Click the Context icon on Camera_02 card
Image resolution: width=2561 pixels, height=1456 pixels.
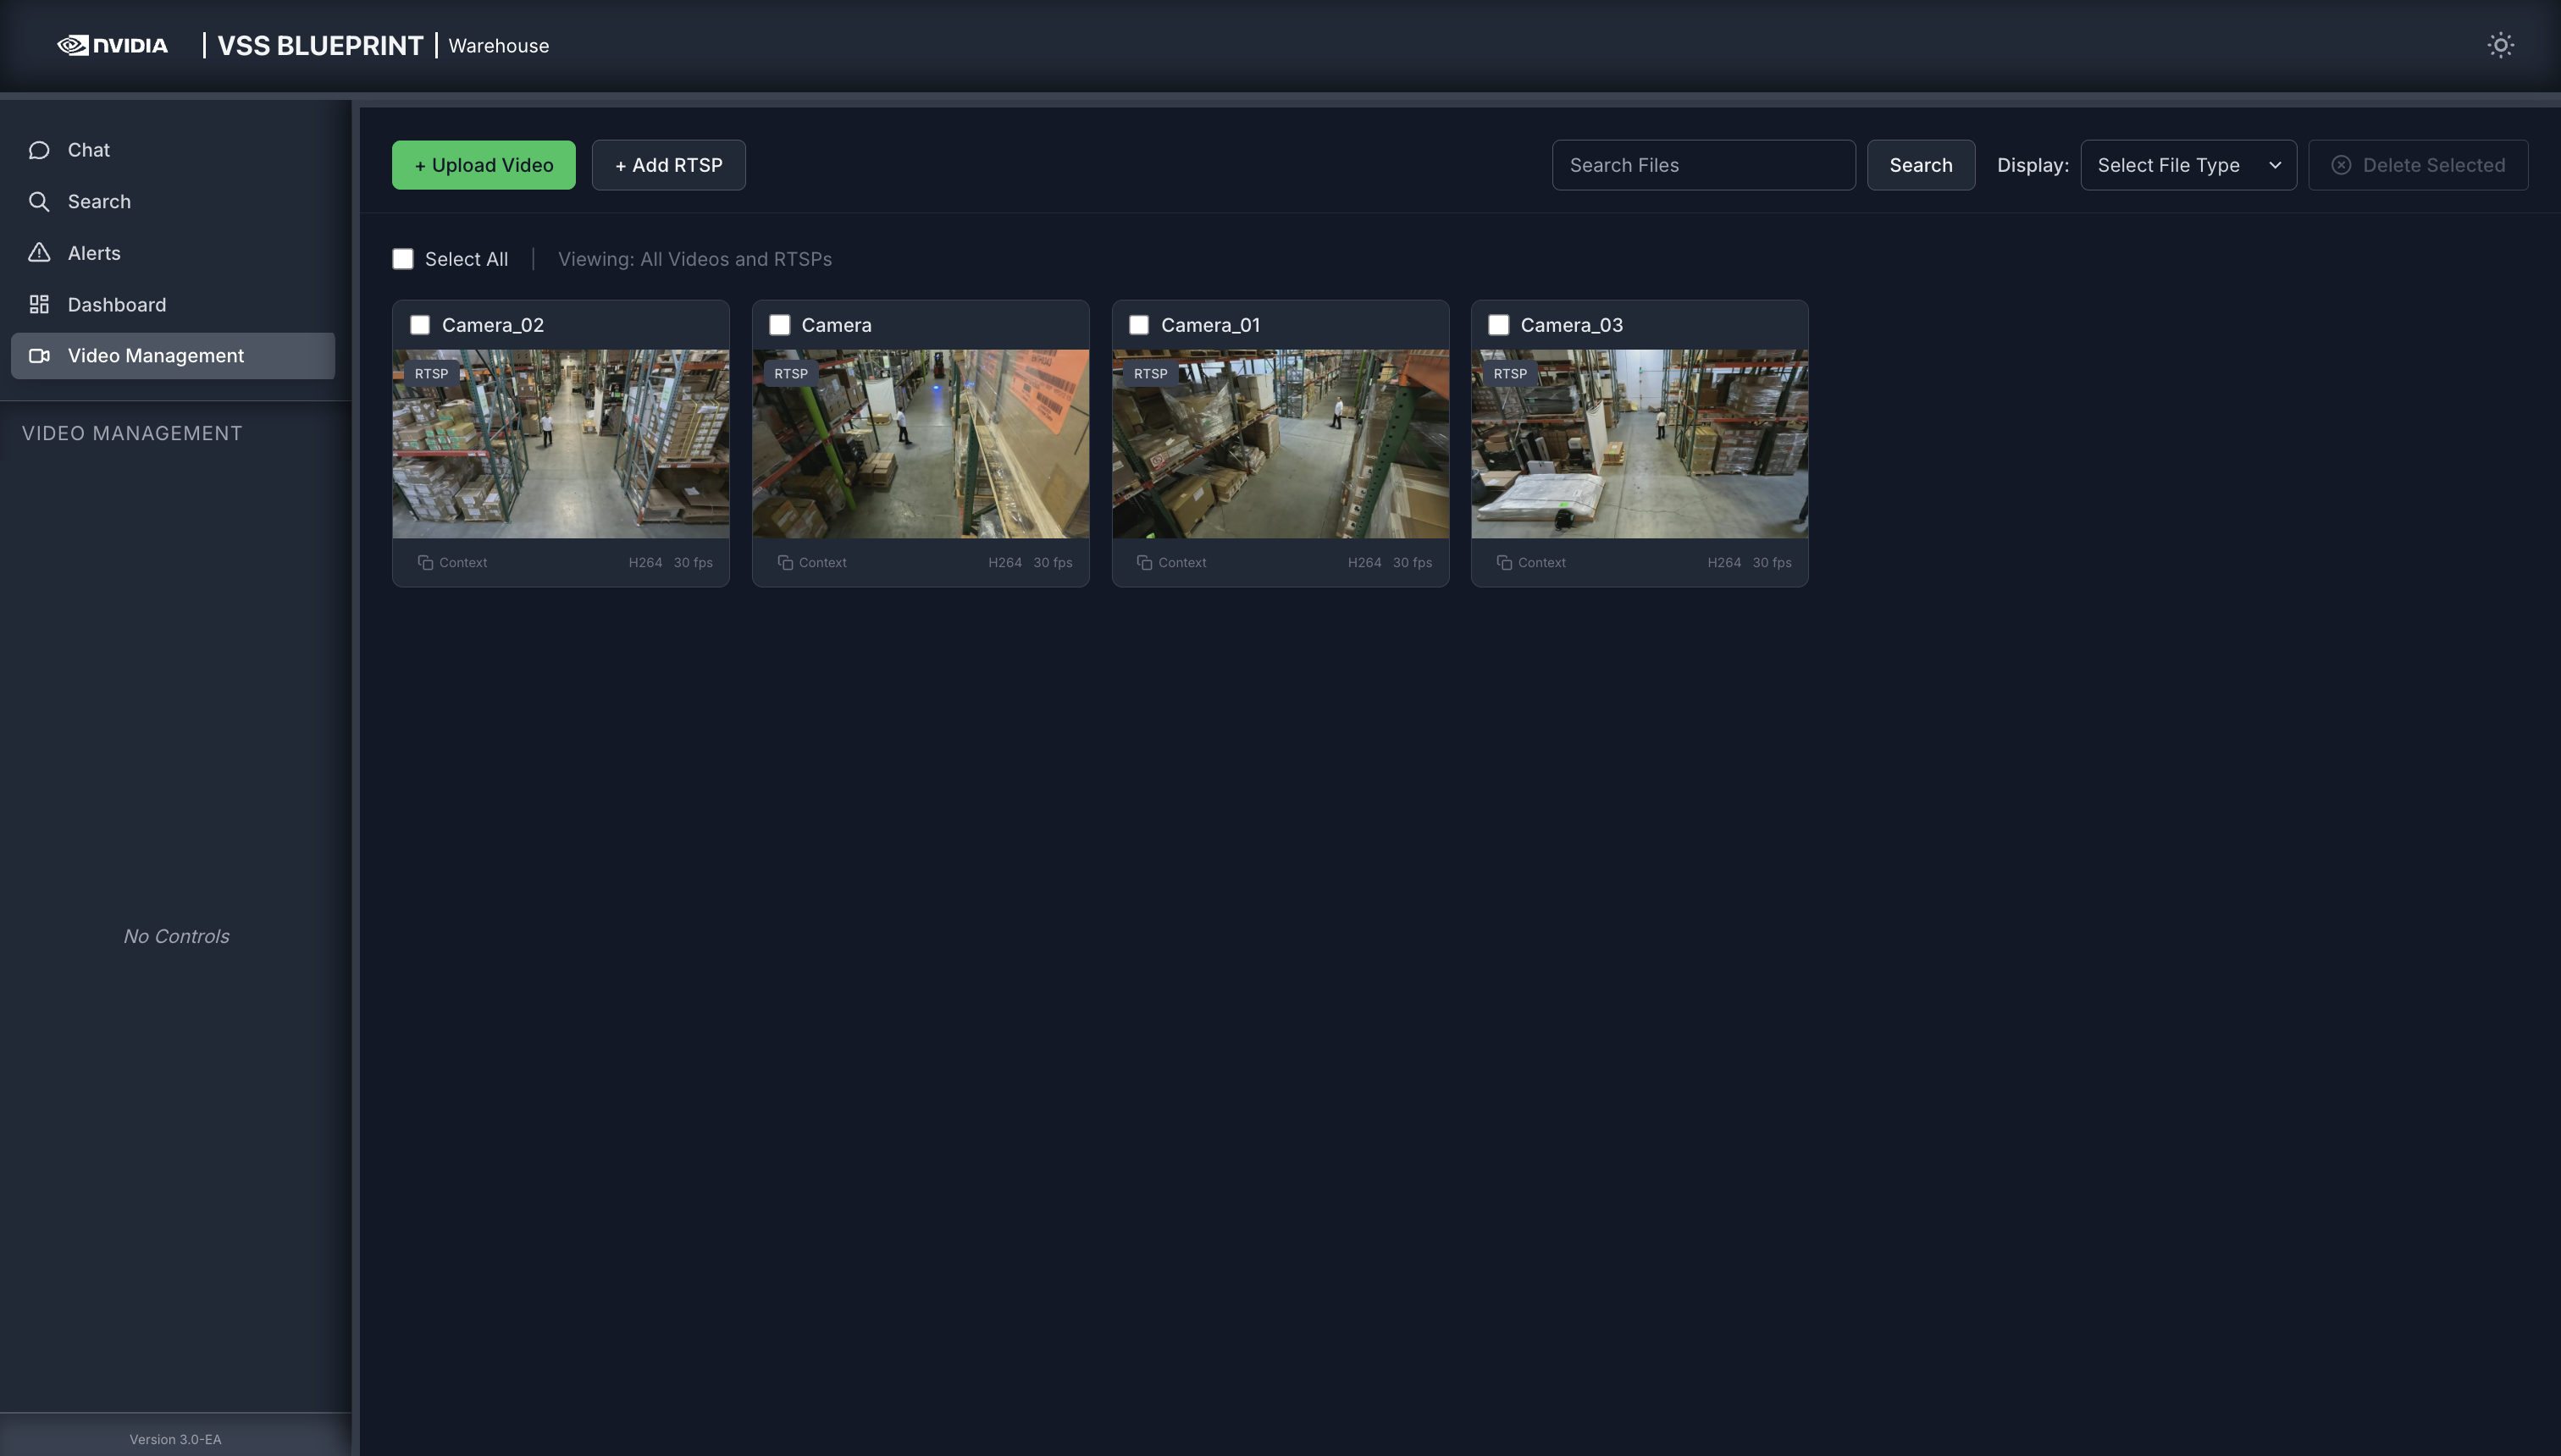point(424,562)
